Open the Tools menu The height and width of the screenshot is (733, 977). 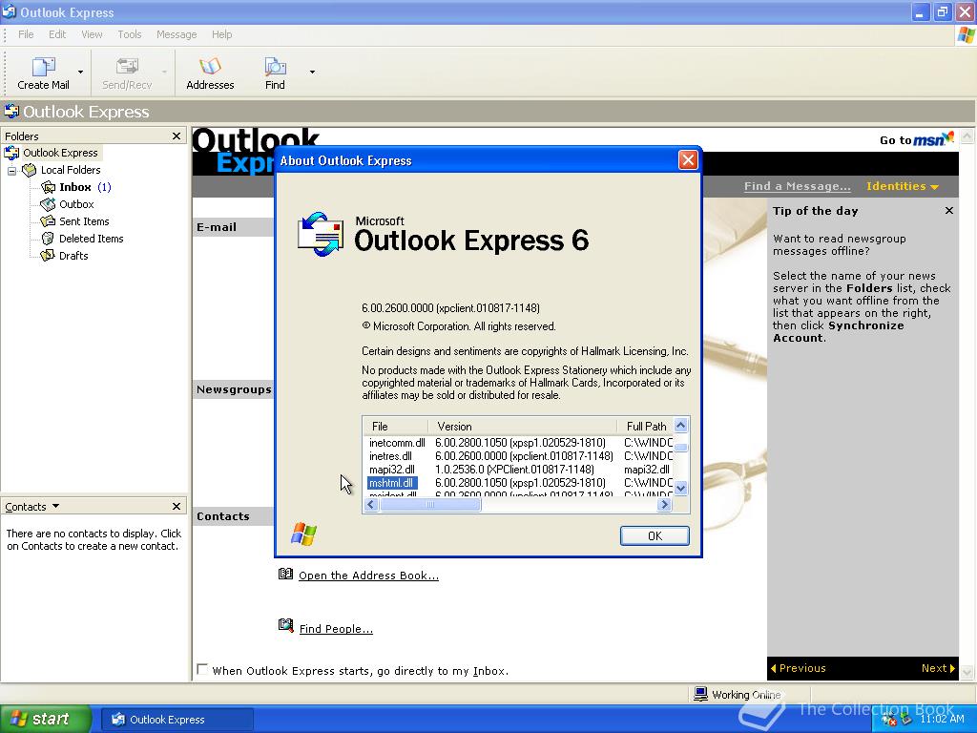pyautogui.click(x=130, y=34)
